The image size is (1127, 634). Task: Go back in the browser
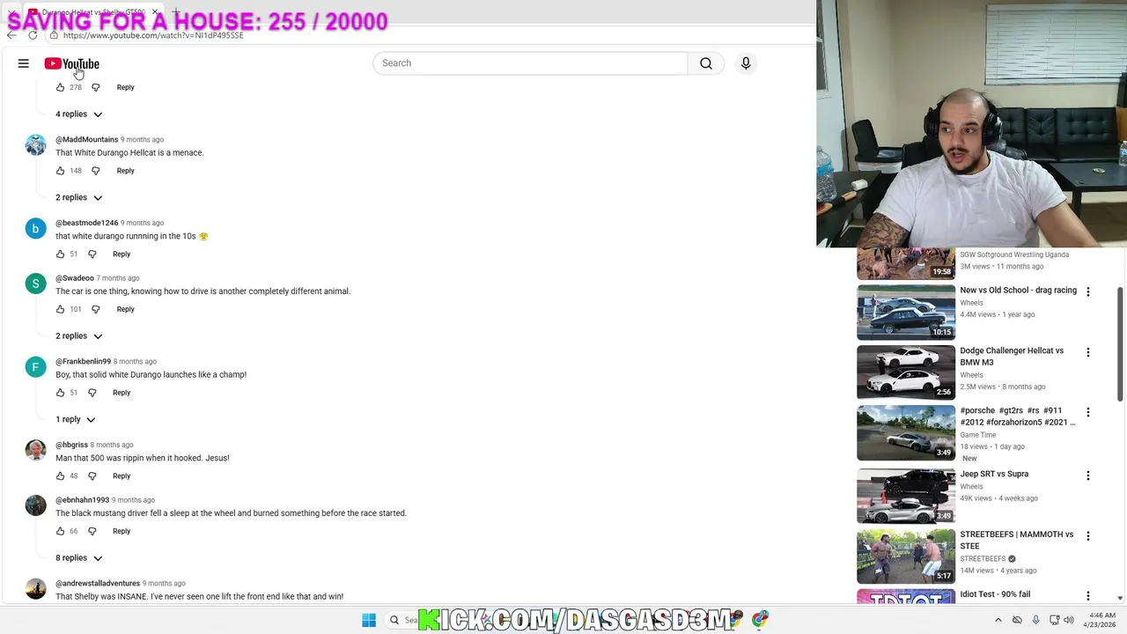11,35
